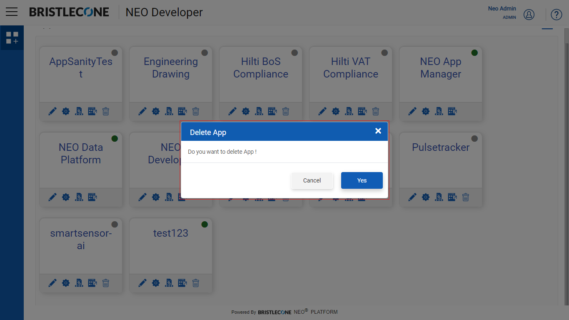This screenshot has width=569, height=320.
Task: Open Pulsetracker settings gear
Action: coord(426,197)
